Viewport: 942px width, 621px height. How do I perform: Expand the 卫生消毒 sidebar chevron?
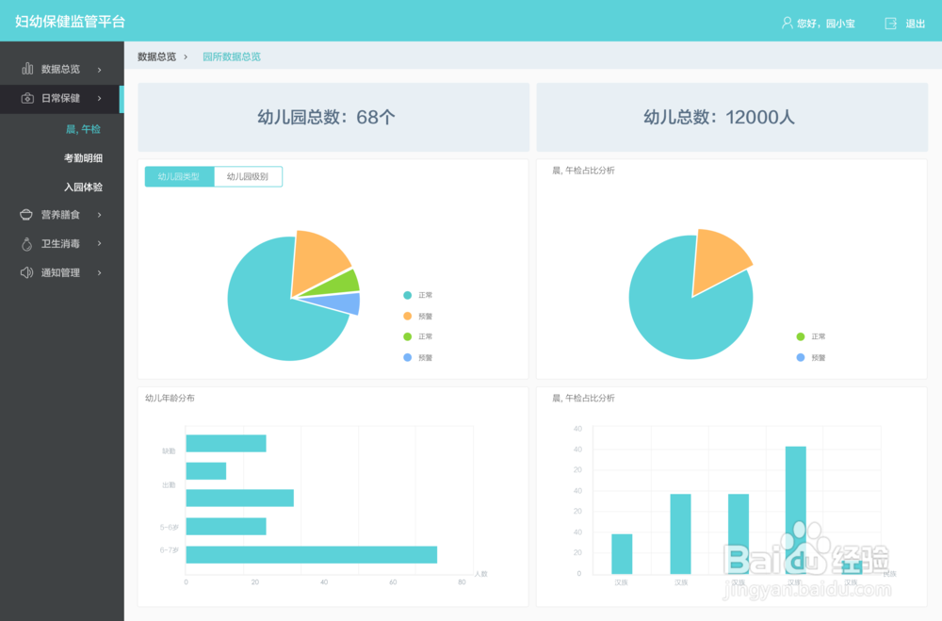pyautogui.click(x=100, y=243)
